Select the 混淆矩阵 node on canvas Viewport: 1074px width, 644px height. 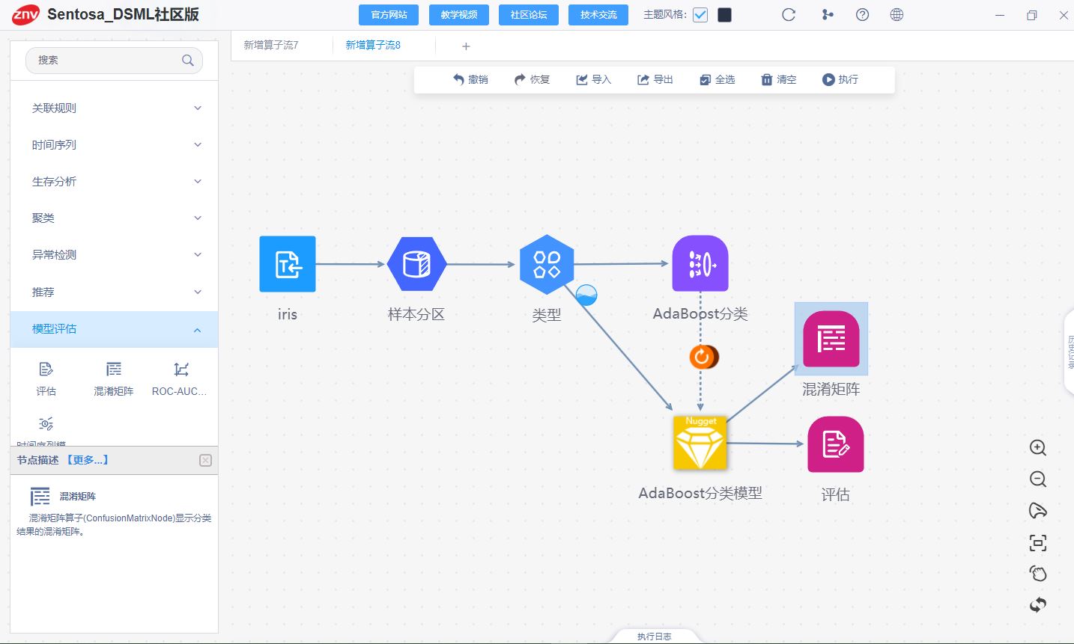pos(831,339)
